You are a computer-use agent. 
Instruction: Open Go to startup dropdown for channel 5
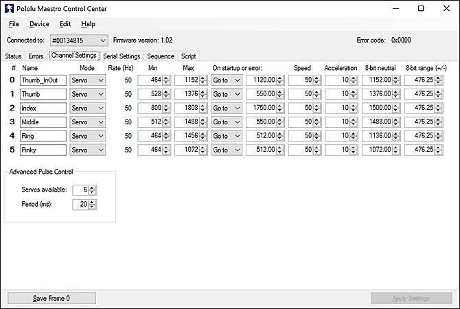pyautogui.click(x=227, y=150)
